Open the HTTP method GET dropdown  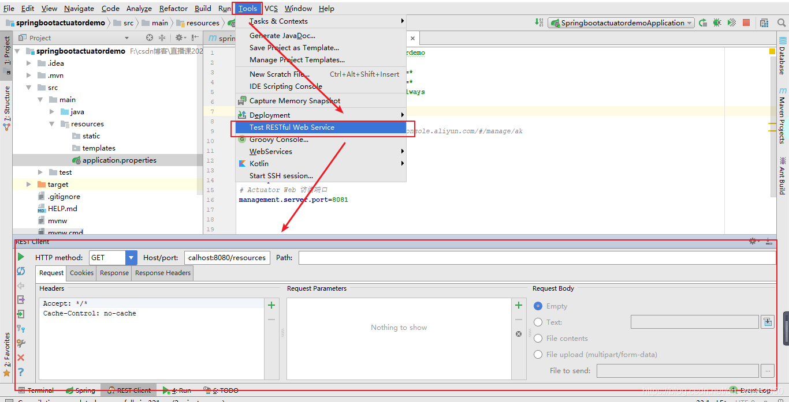pos(131,258)
